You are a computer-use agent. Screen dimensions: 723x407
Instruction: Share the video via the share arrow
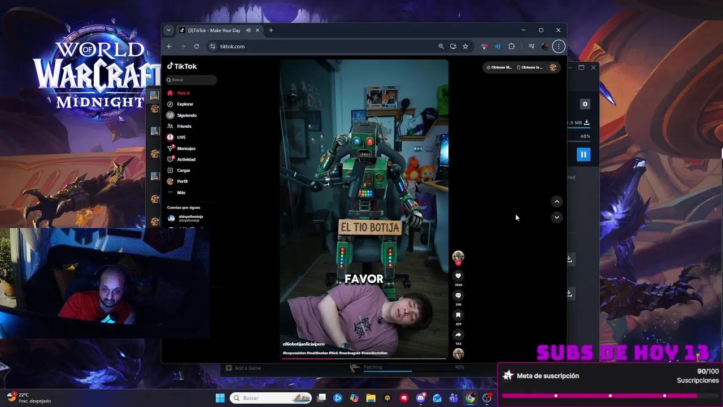458,334
